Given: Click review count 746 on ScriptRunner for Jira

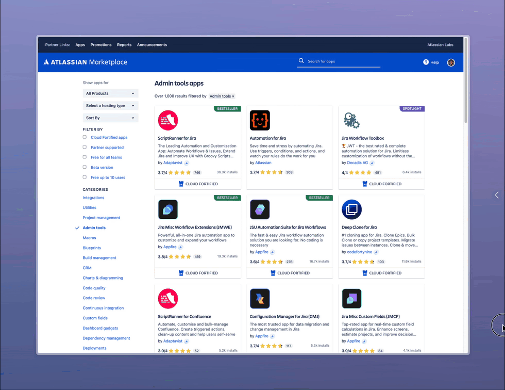Looking at the screenshot, I should click(x=197, y=173).
